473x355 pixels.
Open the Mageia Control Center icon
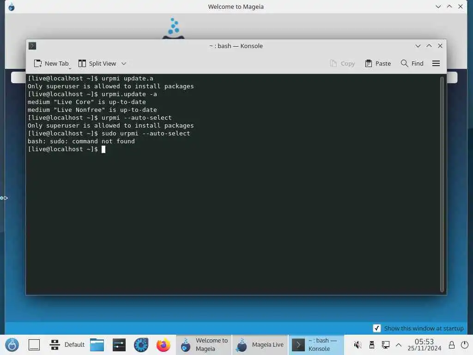coord(141,345)
